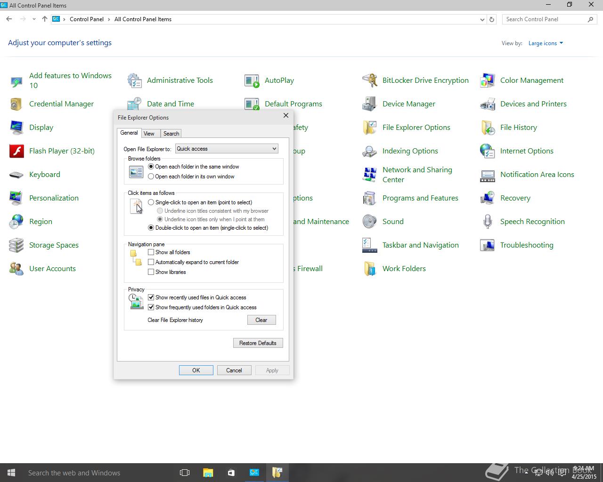Open the Indexing Options icon
The height and width of the screenshot is (482, 603).
click(x=370, y=151)
